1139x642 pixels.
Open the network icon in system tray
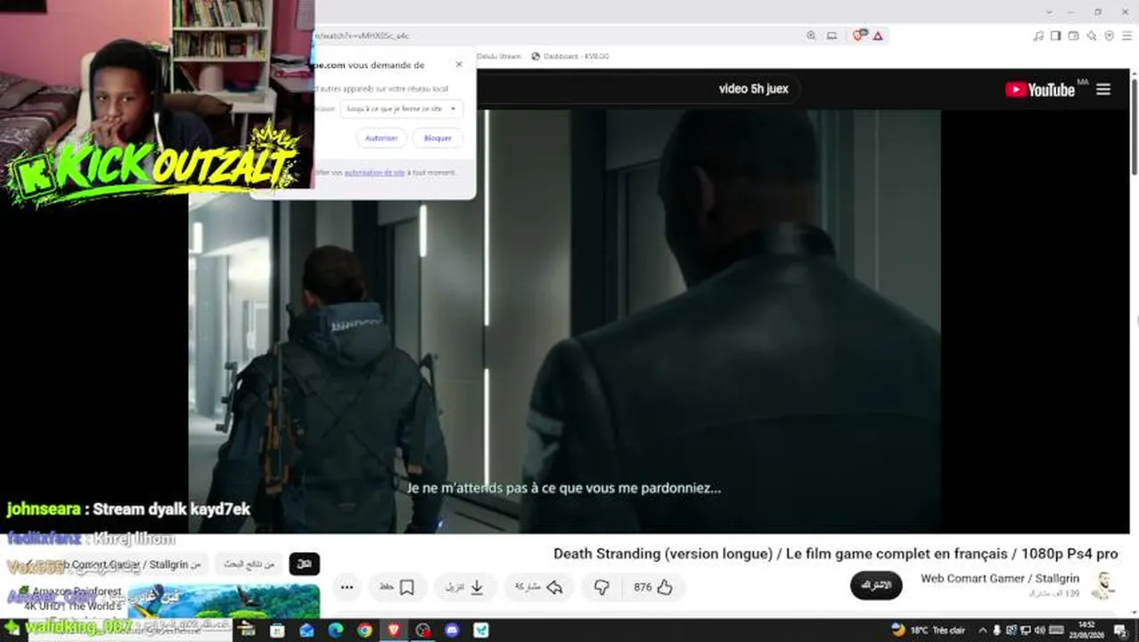pos(1025,630)
